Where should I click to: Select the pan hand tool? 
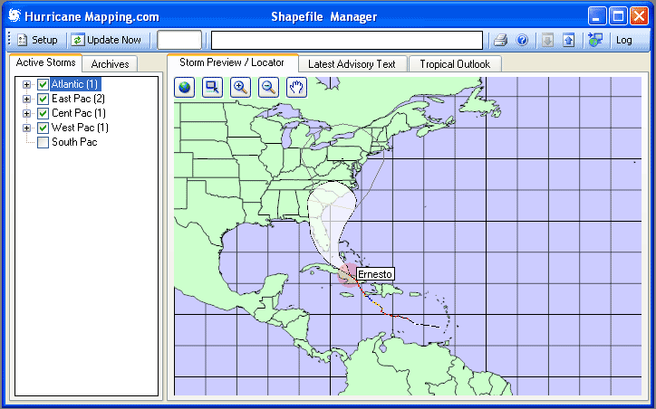click(x=296, y=87)
